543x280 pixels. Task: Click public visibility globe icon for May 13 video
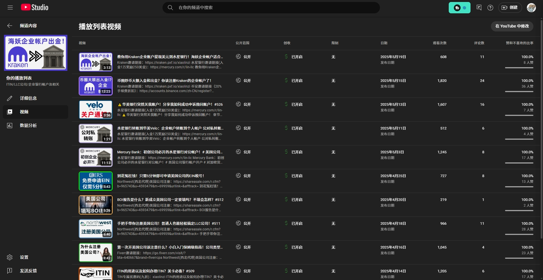coord(238,104)
